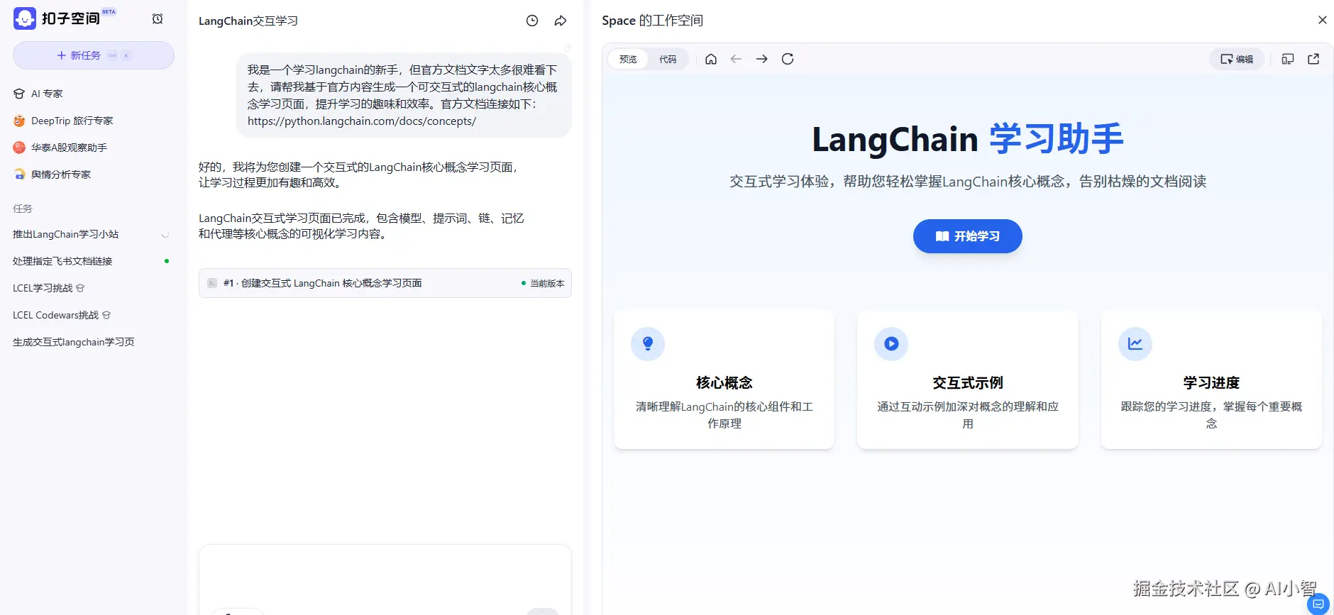
Task: Open 华泰A股观察助手 expert
Action: pos(69,148)
